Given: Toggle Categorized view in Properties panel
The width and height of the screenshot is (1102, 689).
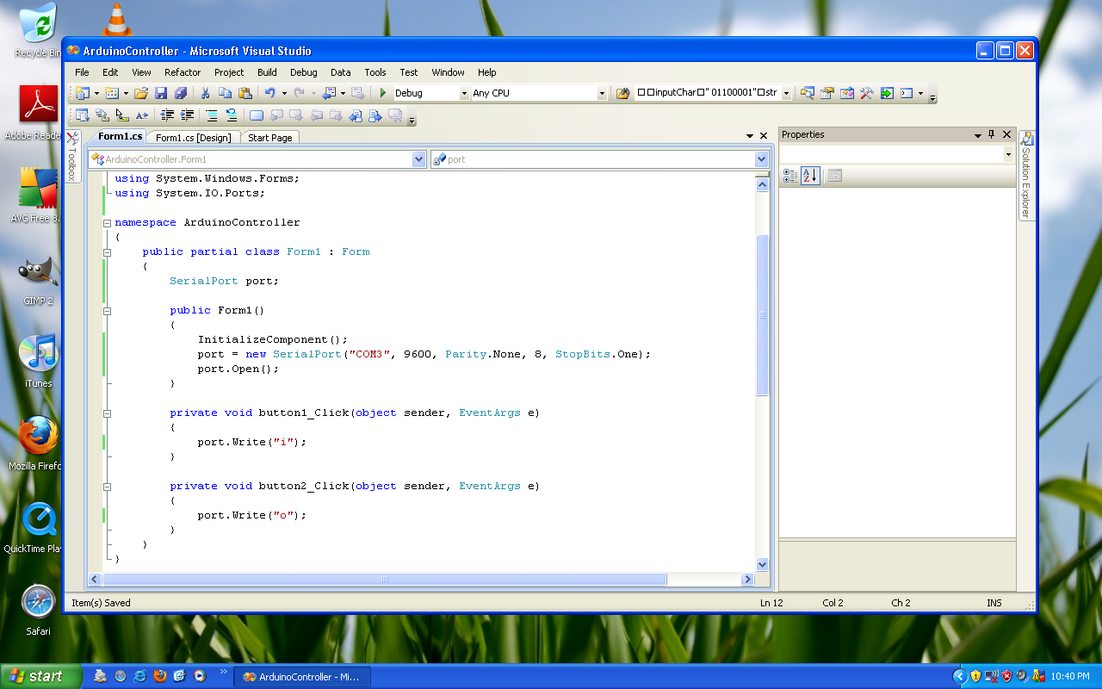Looking at the screenshot, I should pyautogui.click(x=790, y=176).
